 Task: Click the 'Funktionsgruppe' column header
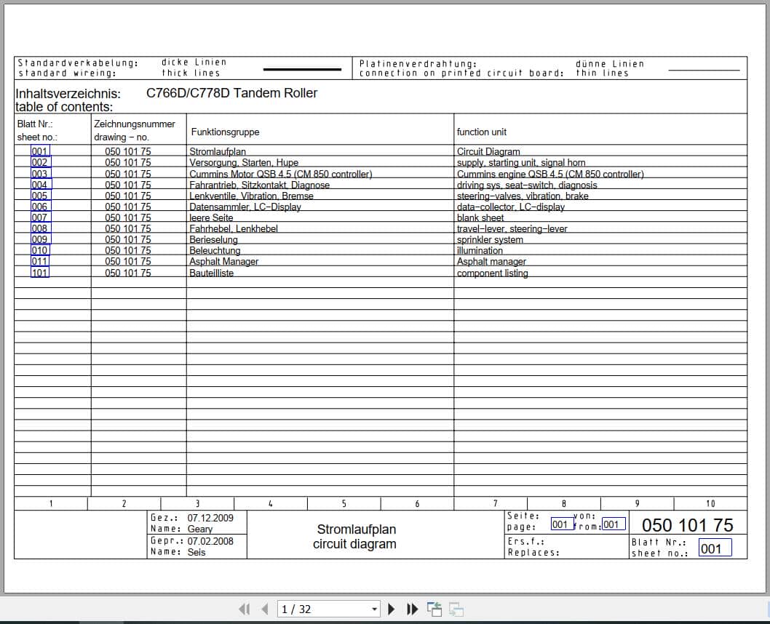(x=225, y=132)
